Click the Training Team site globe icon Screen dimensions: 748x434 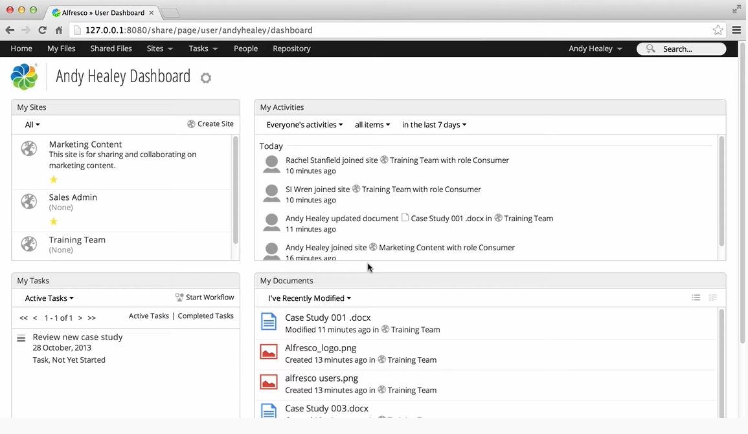29,244
